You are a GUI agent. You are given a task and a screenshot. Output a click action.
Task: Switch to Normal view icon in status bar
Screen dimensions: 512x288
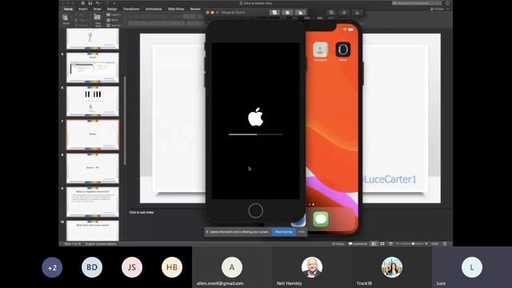click(374, 243)
